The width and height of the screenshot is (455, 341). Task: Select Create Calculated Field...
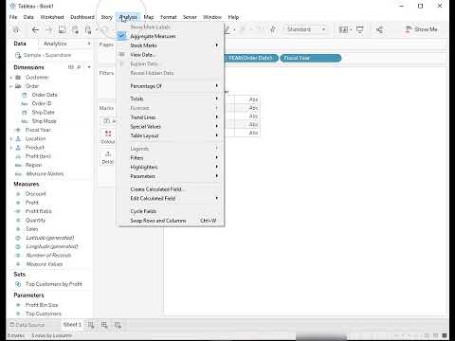click(171, 189)
